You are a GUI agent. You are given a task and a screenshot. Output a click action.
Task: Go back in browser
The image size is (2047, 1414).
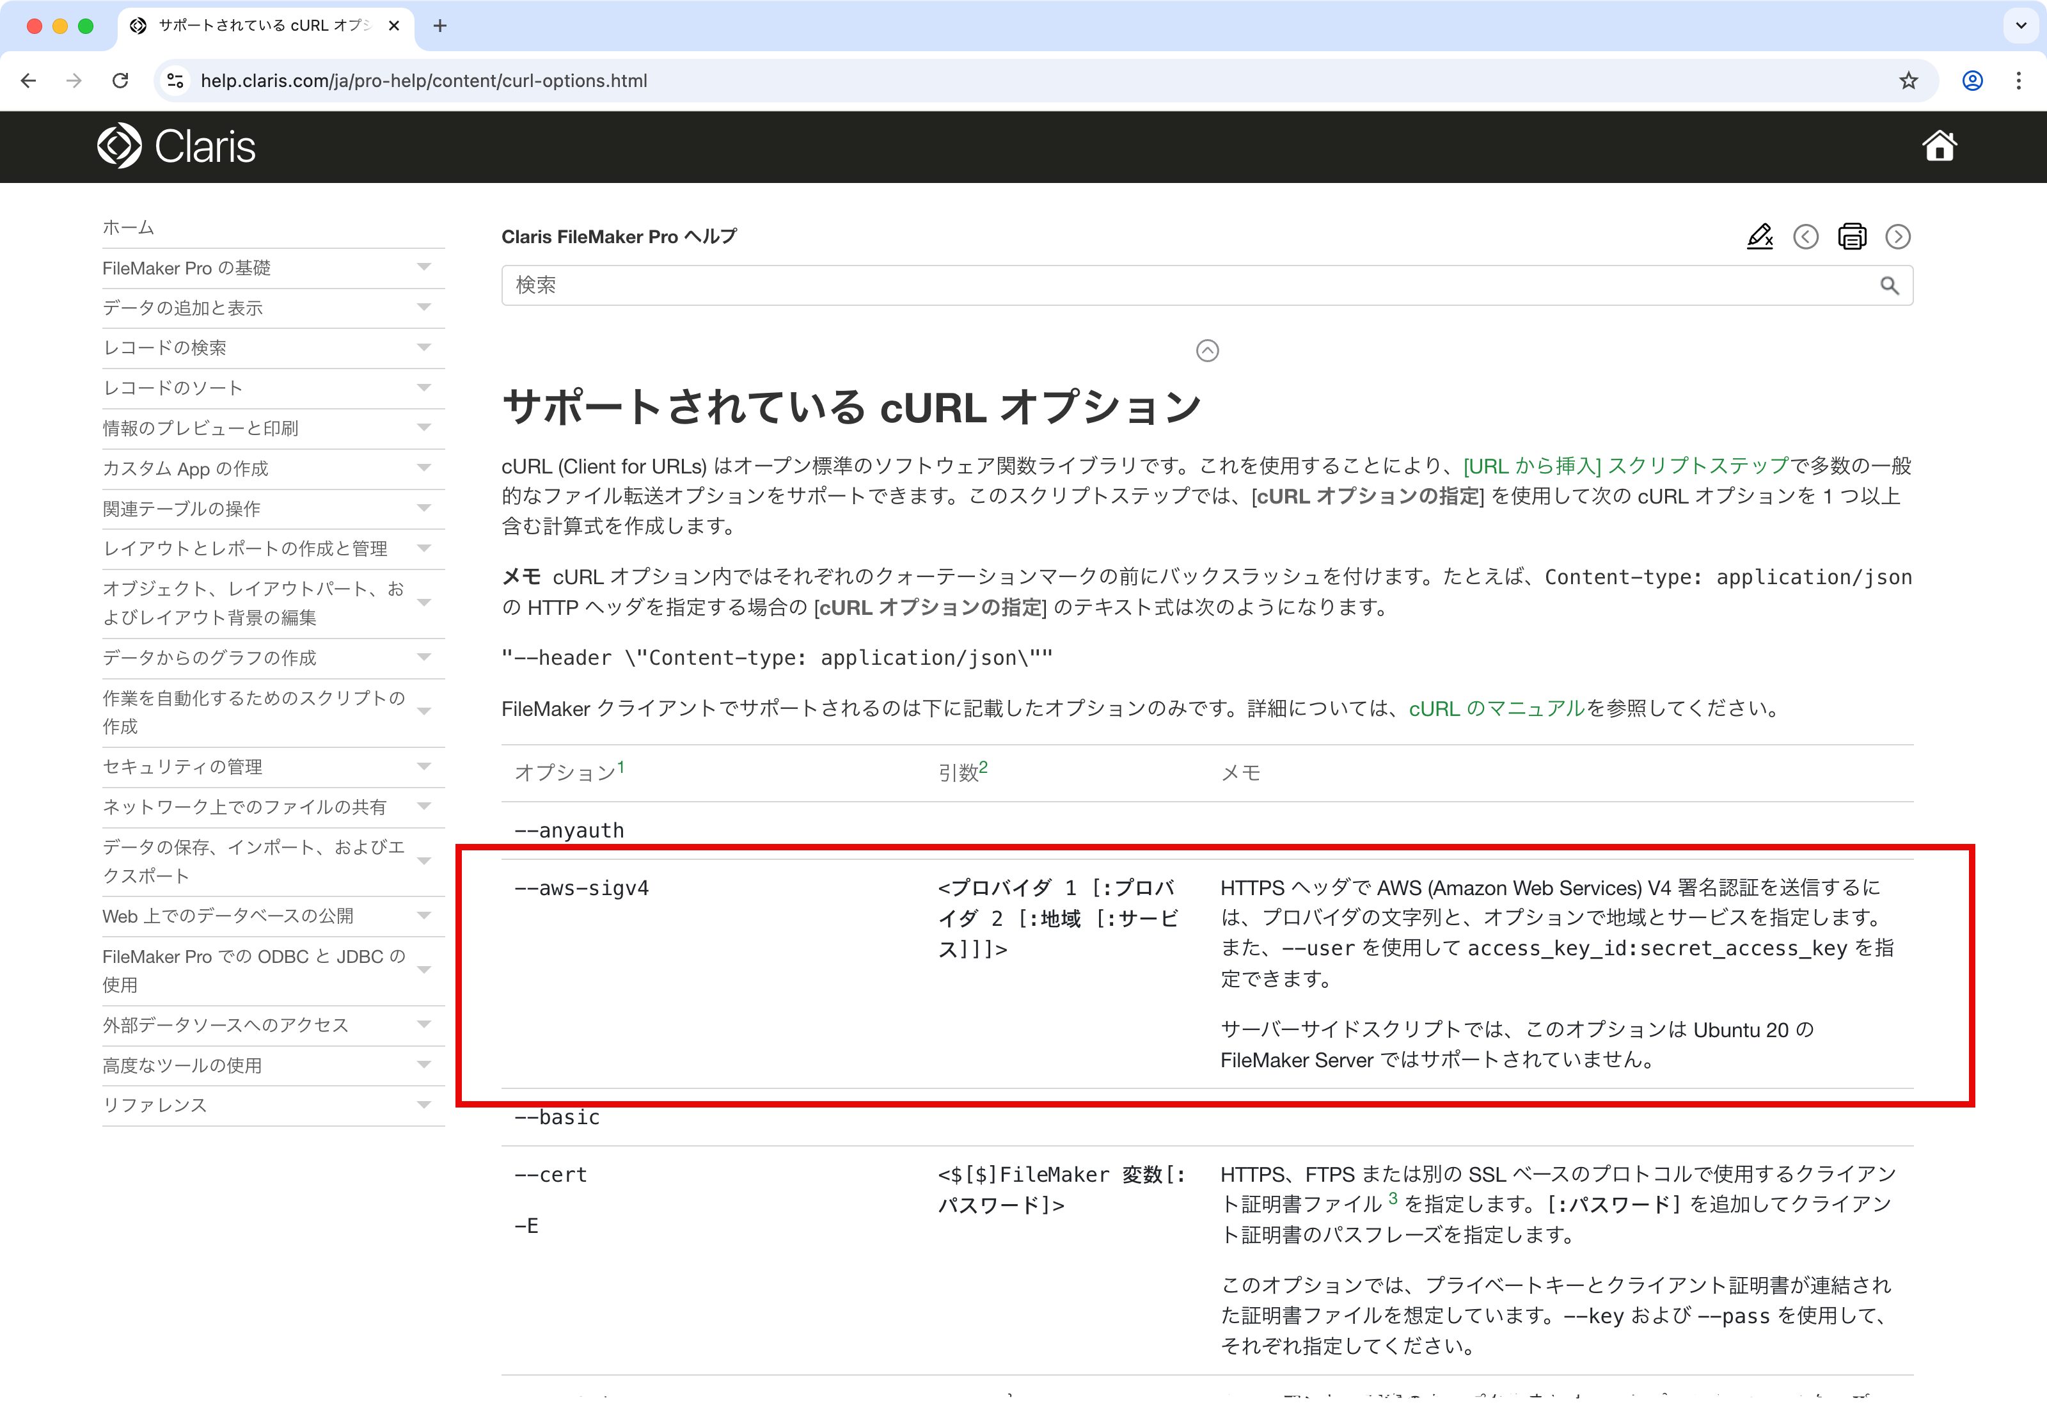tap(28, 81)
